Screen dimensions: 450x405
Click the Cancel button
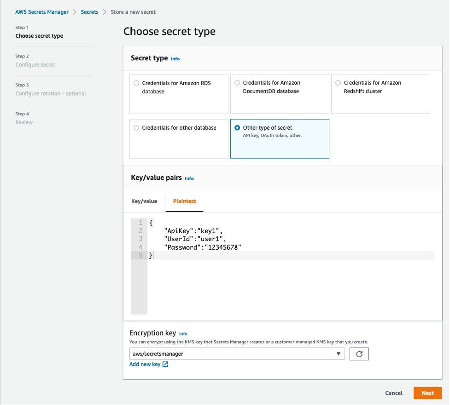tap(393, 393)
